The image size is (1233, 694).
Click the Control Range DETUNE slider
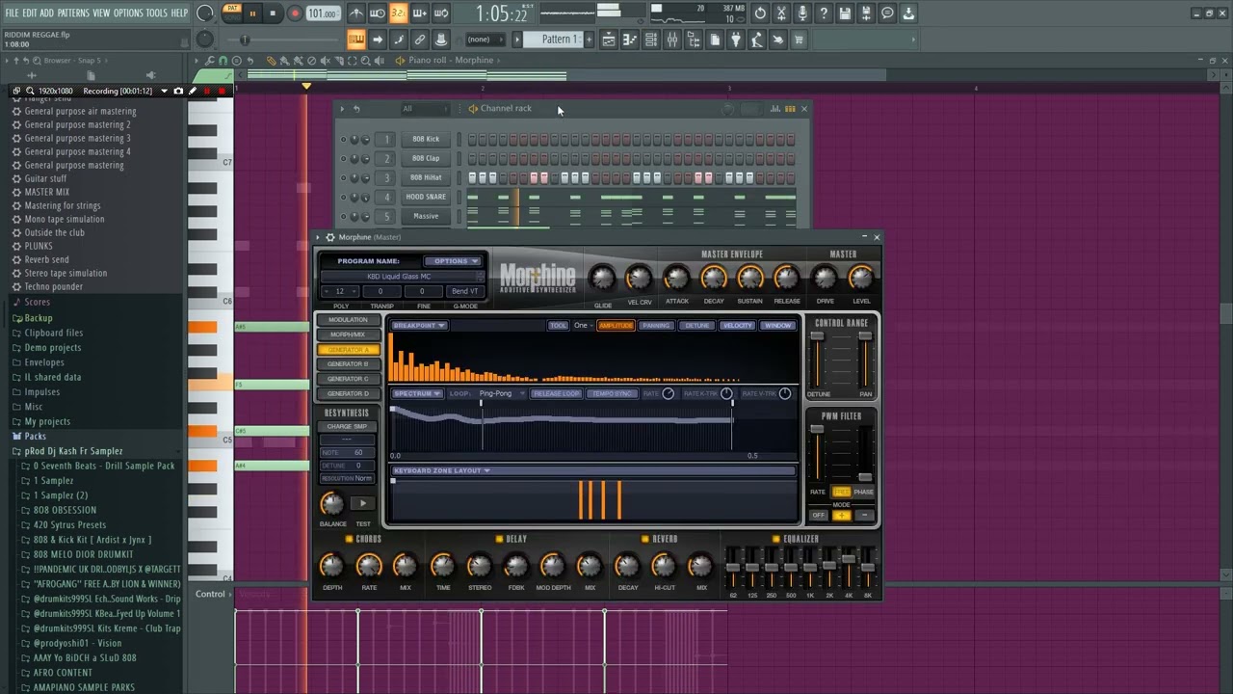[817, 359]
